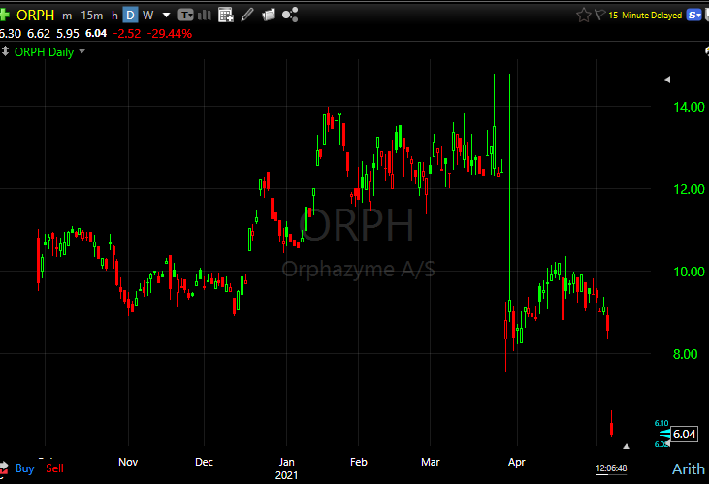Expand the ORPH Daily pane dropdown
The height and width of the screenshot is (484, 709).
81,51
